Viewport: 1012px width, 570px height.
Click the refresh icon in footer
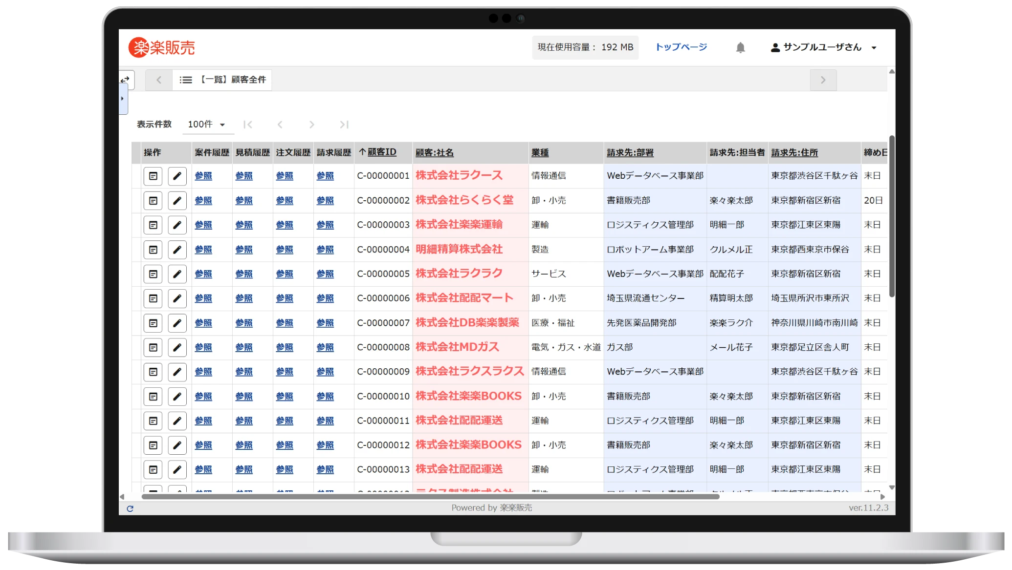pos(130,508)
